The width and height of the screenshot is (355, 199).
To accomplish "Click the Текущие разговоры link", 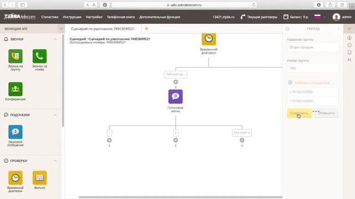I will (x=262, y=17).
